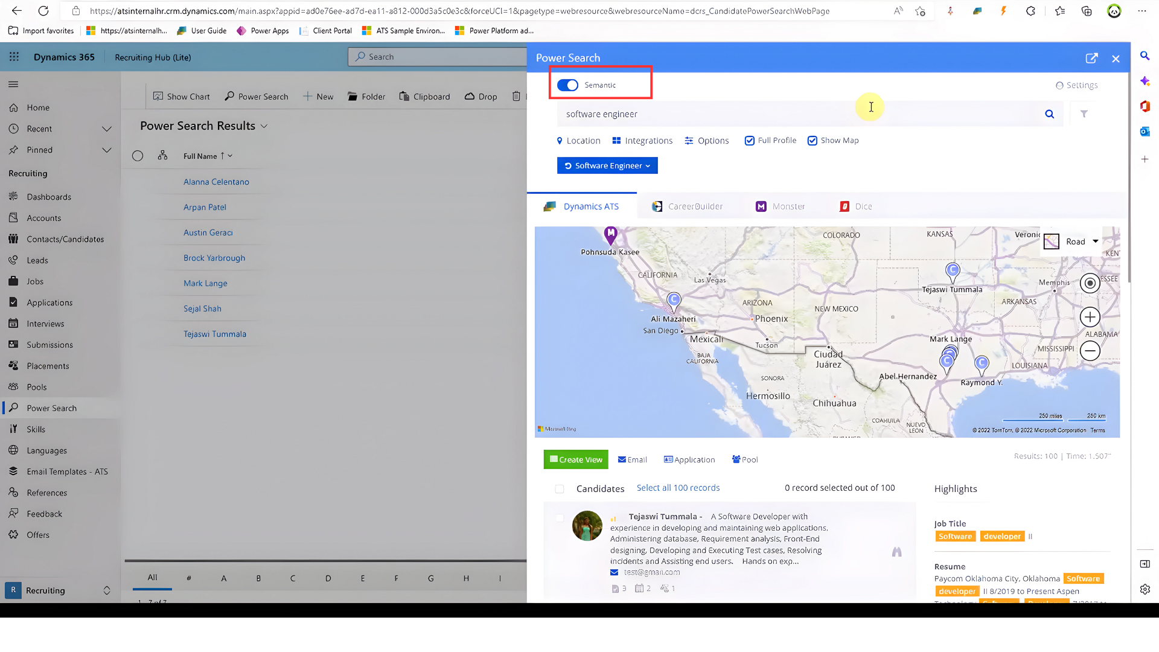Click the Raymond Y. map pin
The image size is (1159, 652).
point(982,364)
